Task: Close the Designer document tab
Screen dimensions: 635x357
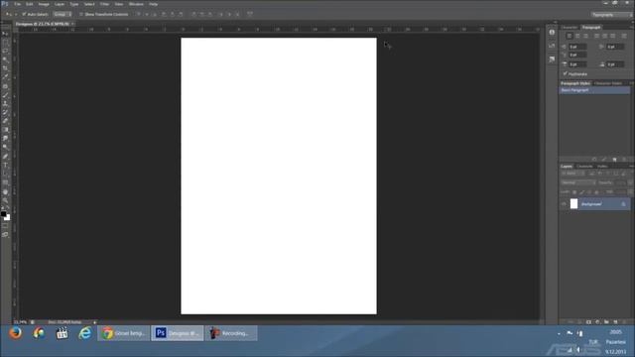Action: (x=72, y=24)
